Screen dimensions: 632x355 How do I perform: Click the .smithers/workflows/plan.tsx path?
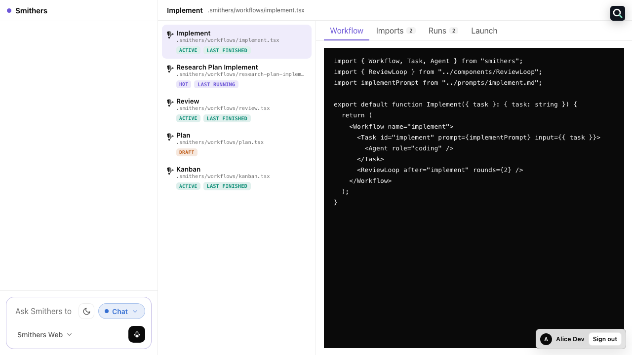pos(220,142)
